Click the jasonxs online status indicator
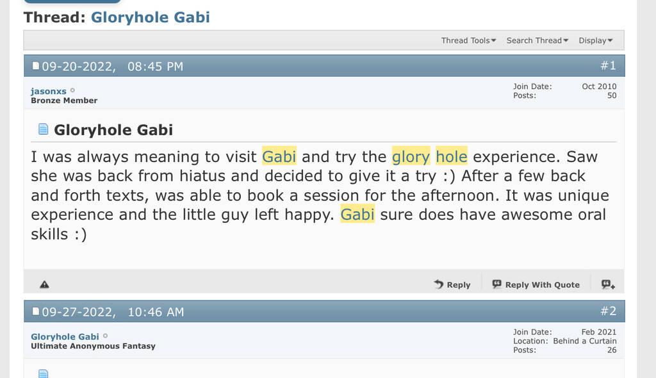The width and height of the screenshot is (656, 378). pyautogui.click(x=72, y=91)
